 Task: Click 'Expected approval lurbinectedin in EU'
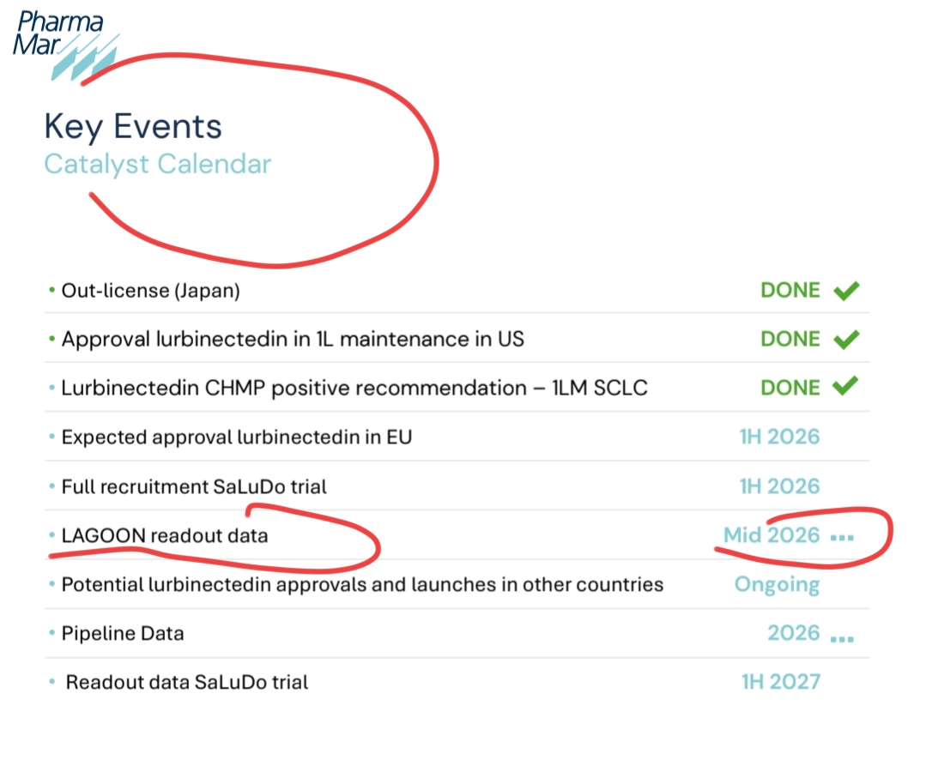(237, 437)
